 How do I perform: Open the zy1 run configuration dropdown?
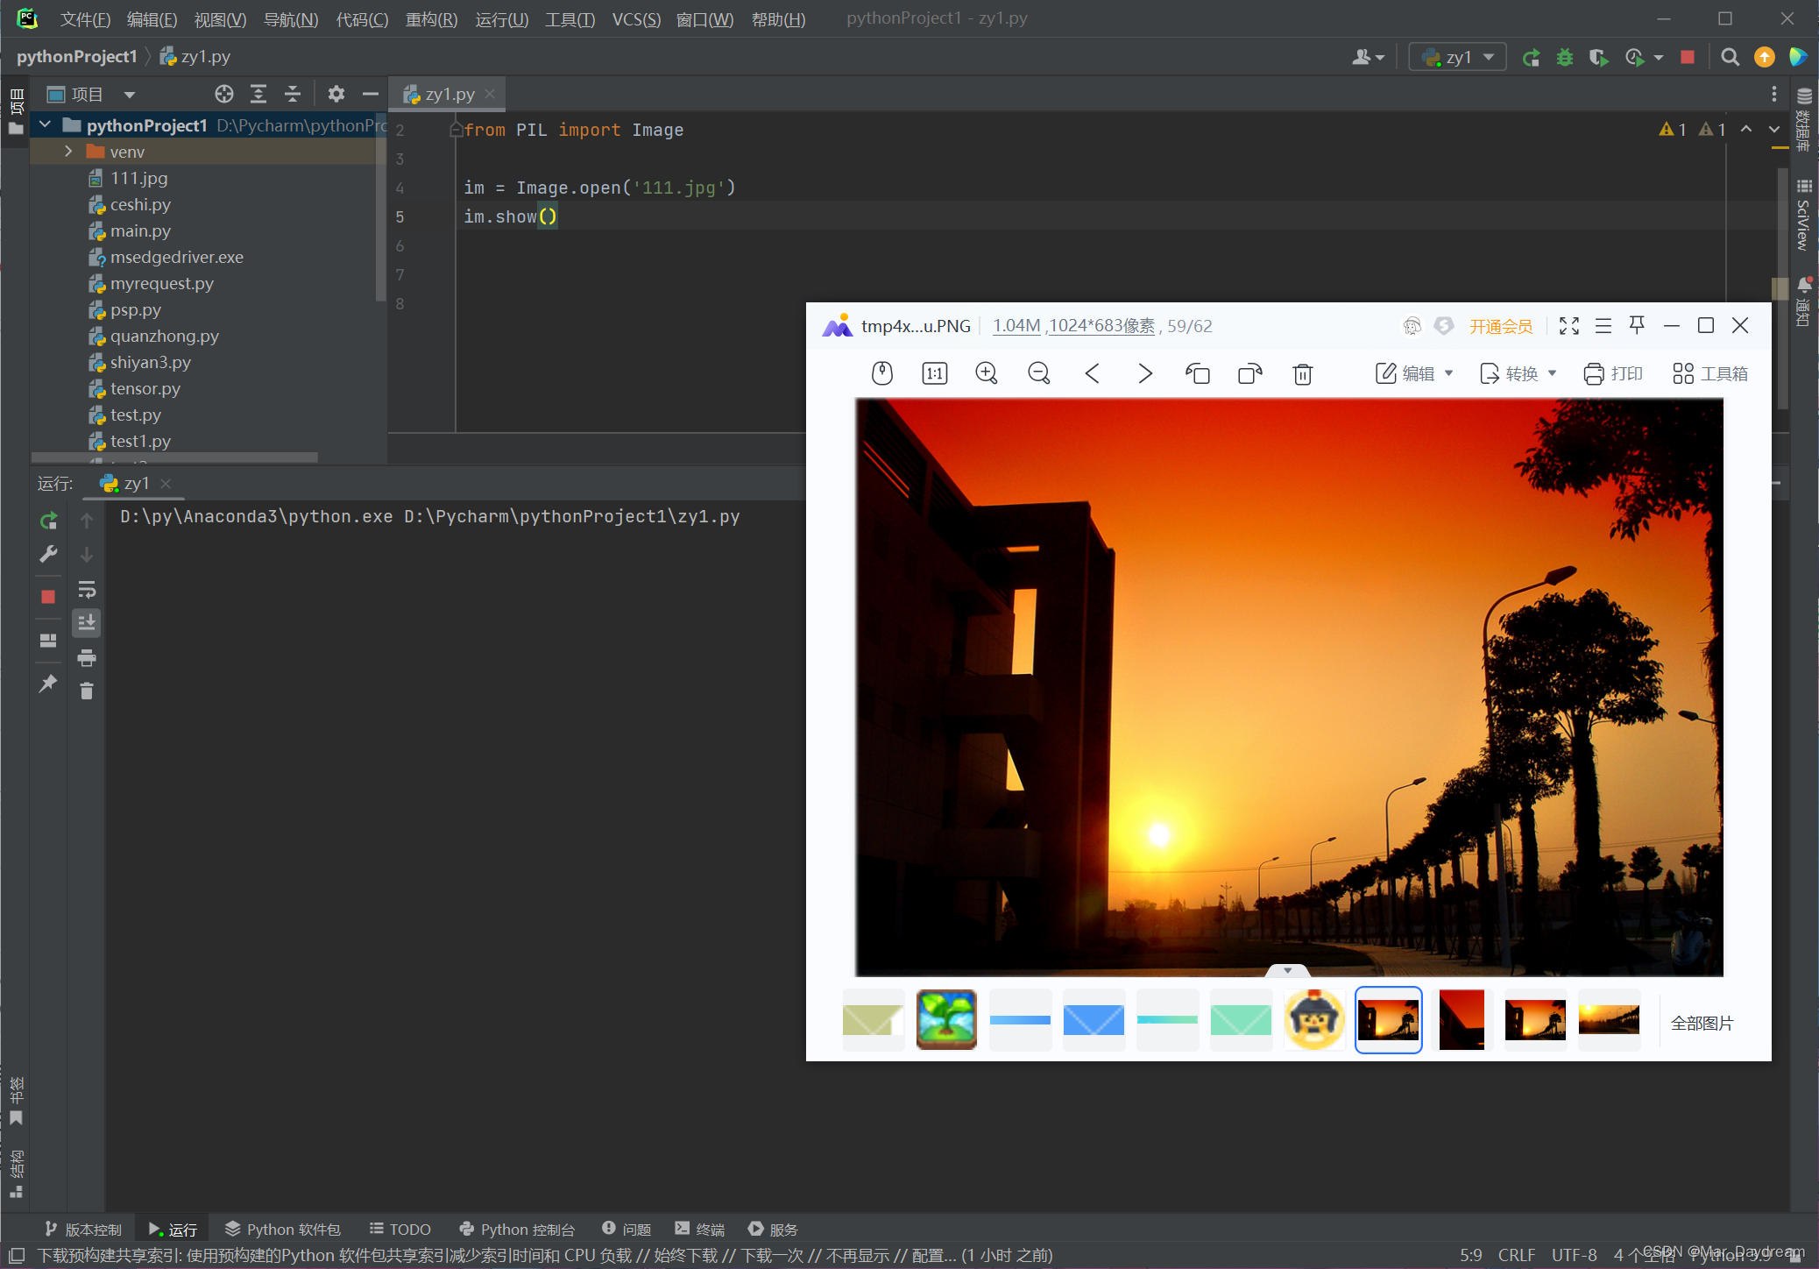1457,58
